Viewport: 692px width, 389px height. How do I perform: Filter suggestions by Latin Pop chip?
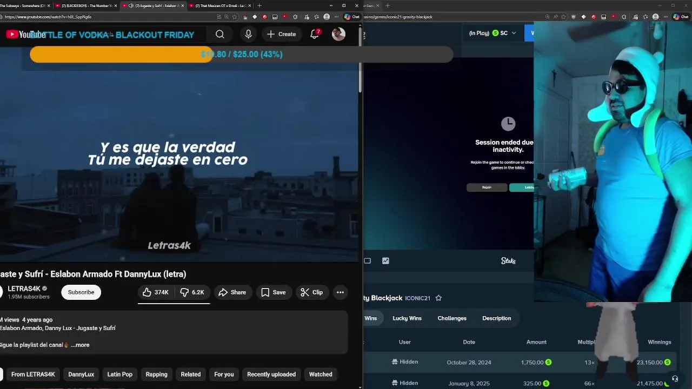pyautogui.click(x=120, y=374)
